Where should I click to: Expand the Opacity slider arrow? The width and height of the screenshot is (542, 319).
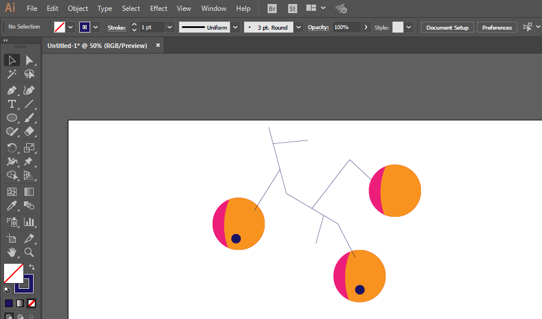tap(366, 27)
